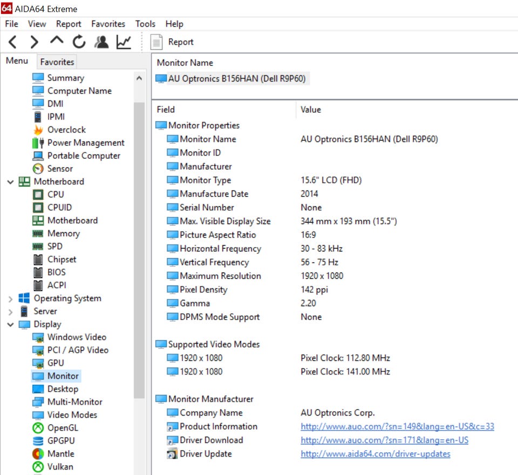Screen dimensions: 518x475
Task: Collapse the Display tree node
Action: (x=10, y=324)
